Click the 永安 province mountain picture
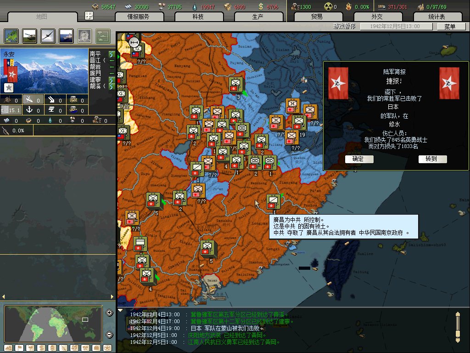 click(x=45, y=71)
